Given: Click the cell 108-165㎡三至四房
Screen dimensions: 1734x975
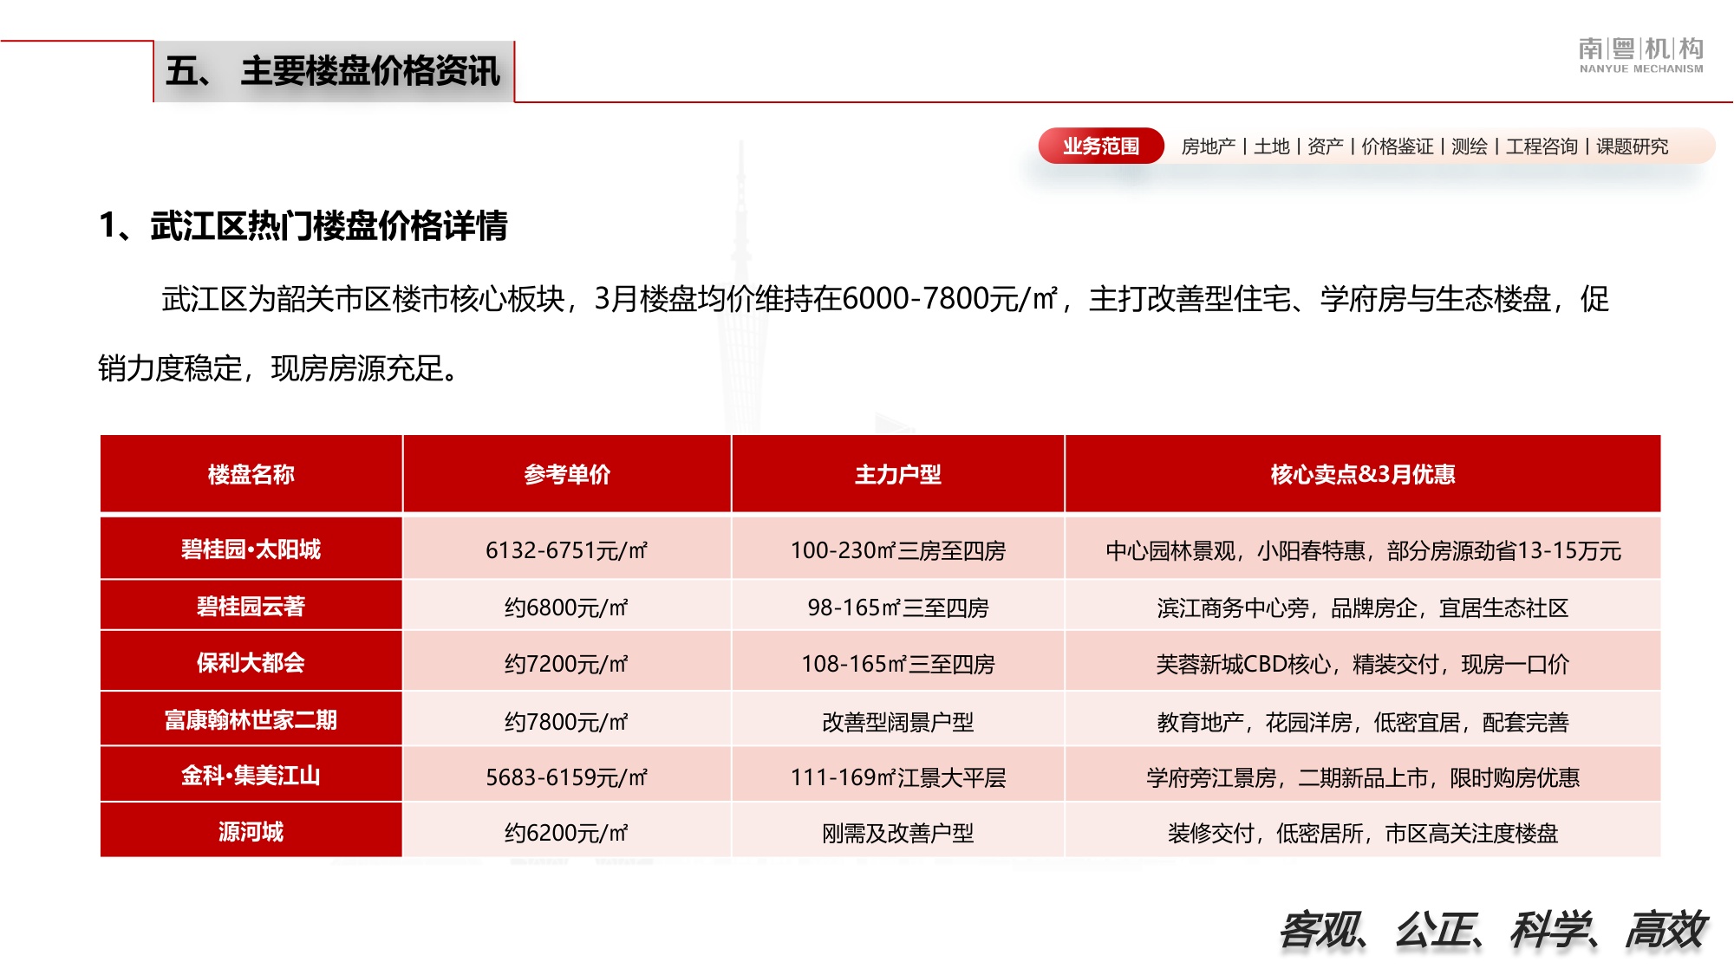Looking at the screenshot, I should pyautogui.click(x=898, y=663).
